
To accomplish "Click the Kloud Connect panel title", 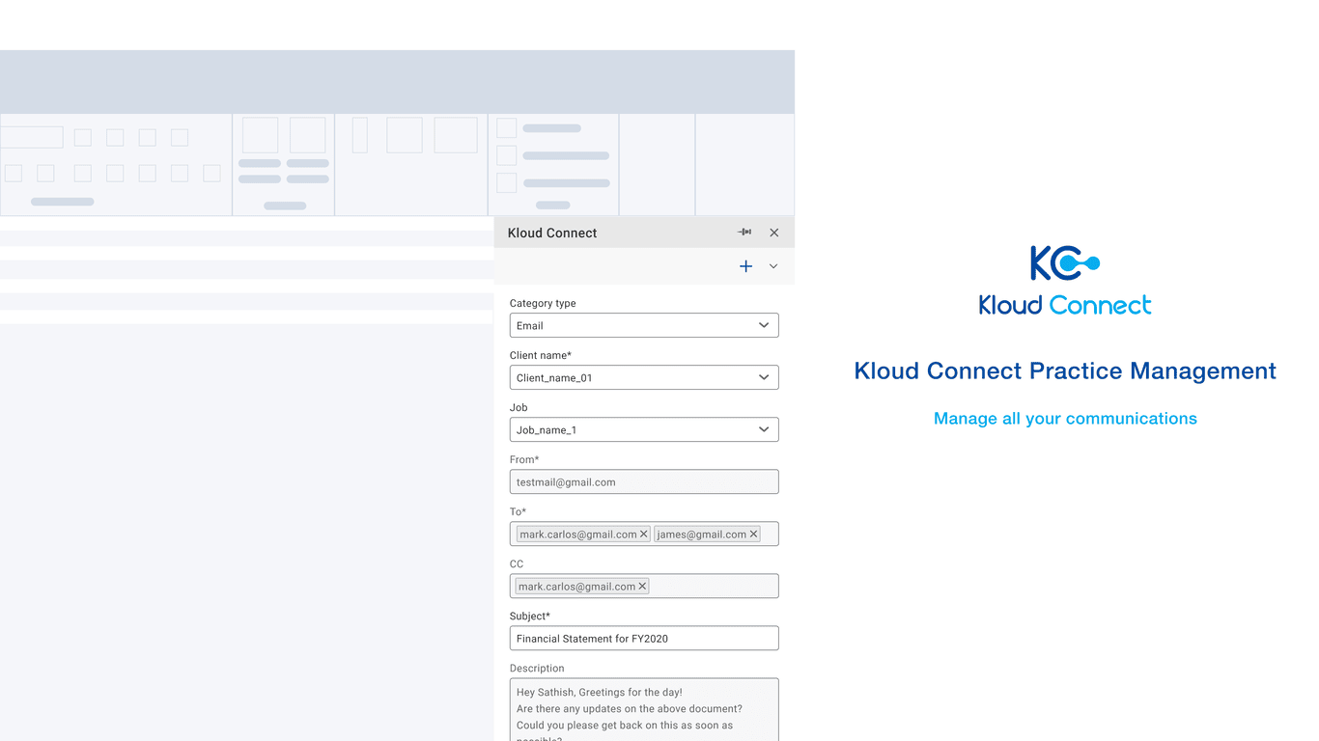I will 552,233.
